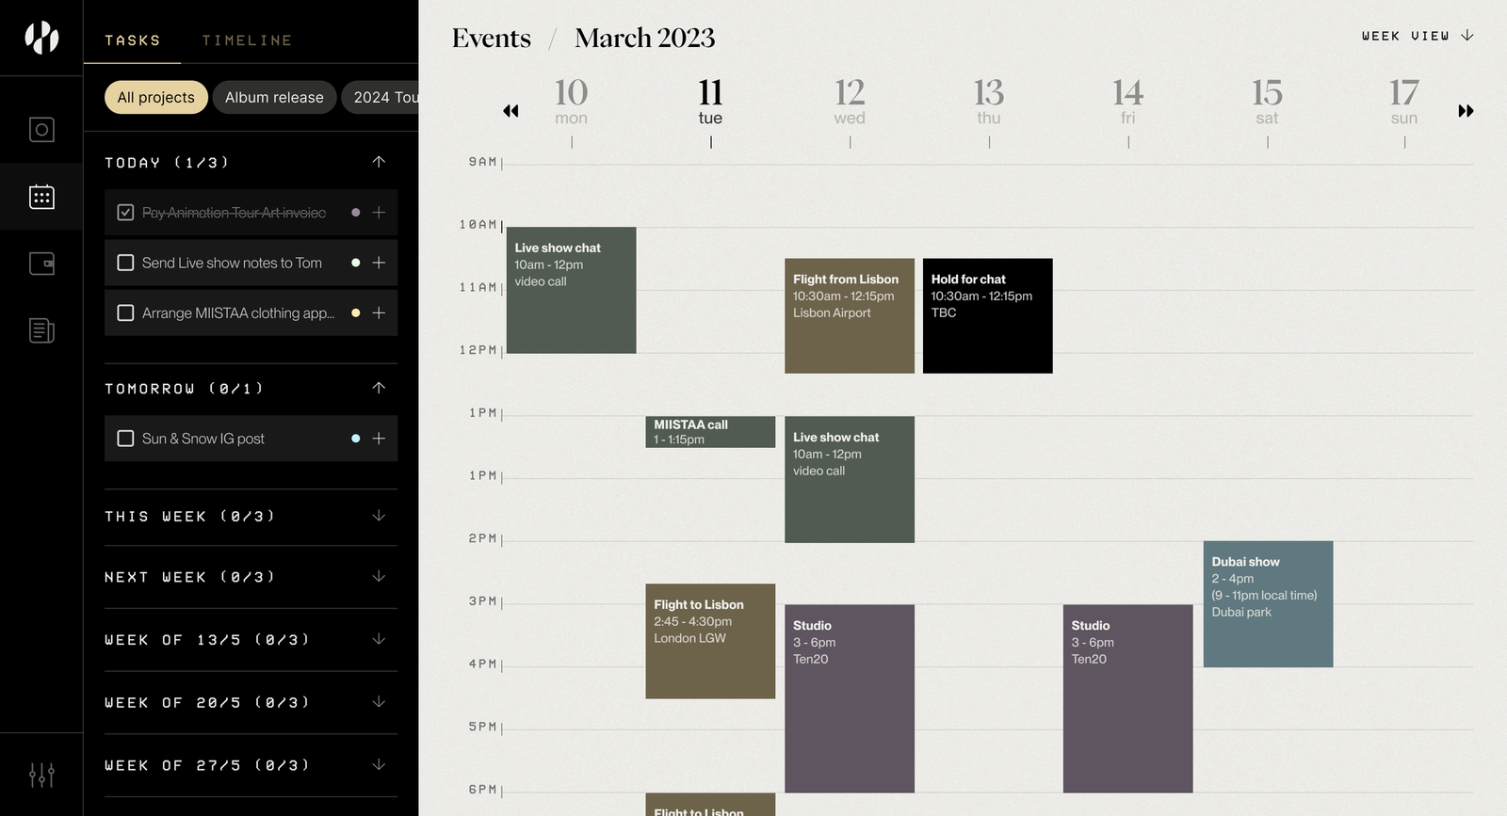Uncheck Pay Animation Tour Art invoice
The height and width of the screenshot is (816, 1507).
click(x=125, y=213)
